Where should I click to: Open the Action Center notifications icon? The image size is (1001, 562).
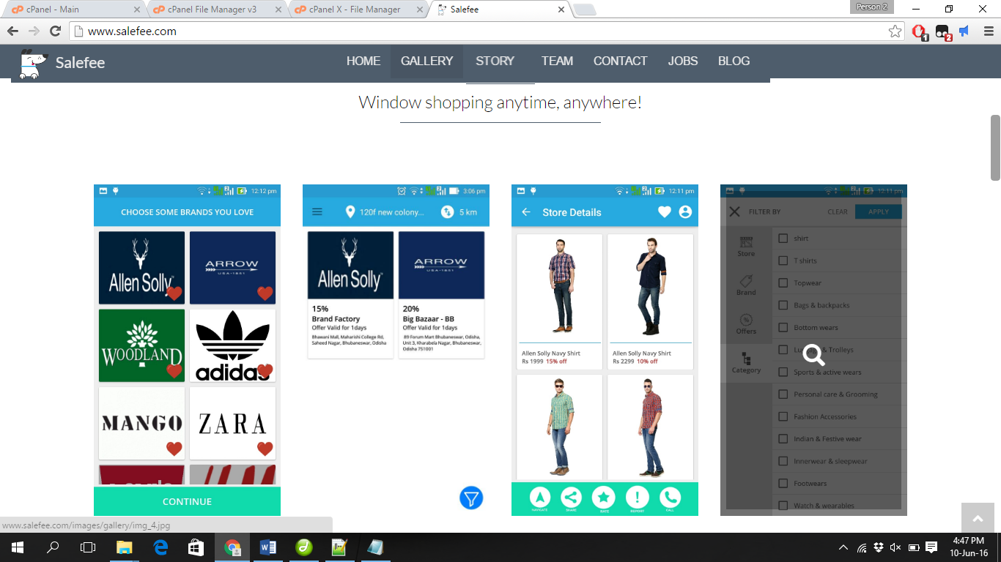tap(931, 547)
